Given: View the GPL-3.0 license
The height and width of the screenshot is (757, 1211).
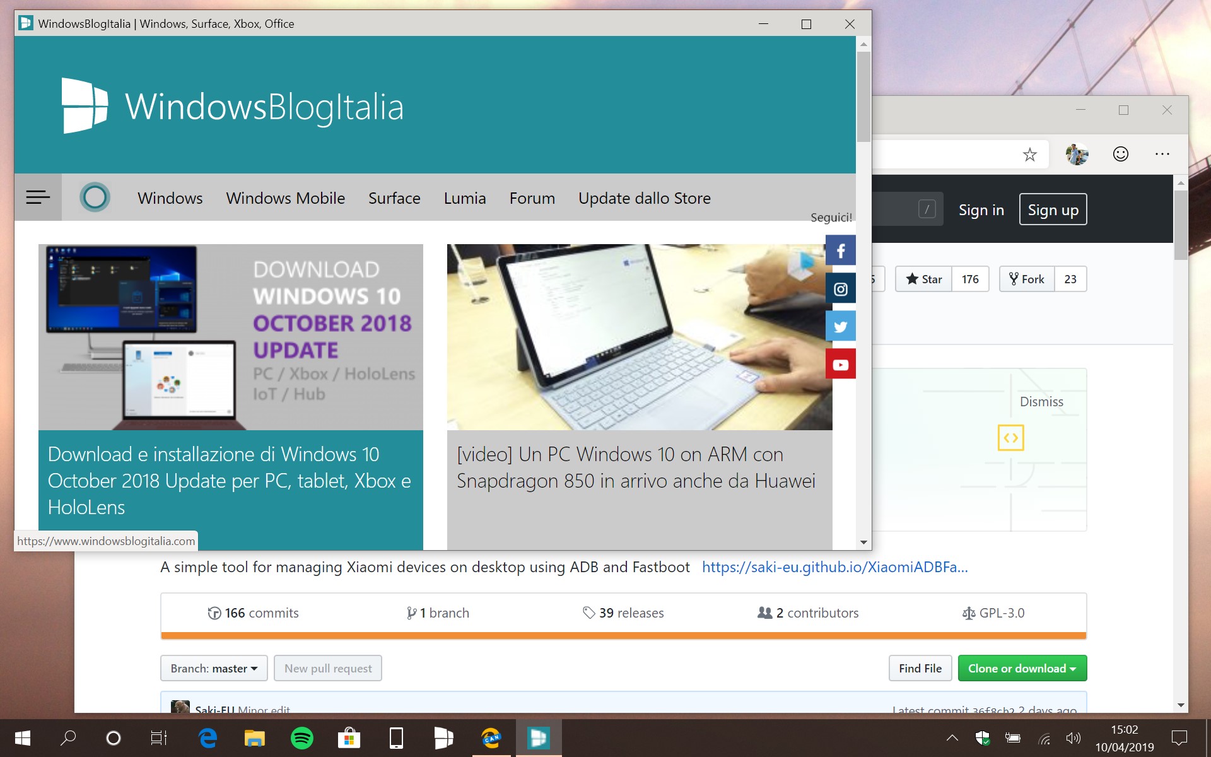Looking at the screenshot, I should coord(993,613).
